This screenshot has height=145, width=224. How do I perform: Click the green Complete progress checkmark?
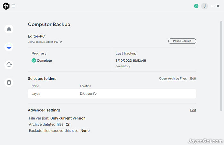[34, 61]
